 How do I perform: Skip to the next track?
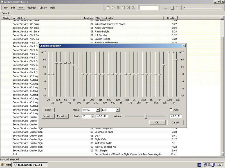click(x=128, y=8)
